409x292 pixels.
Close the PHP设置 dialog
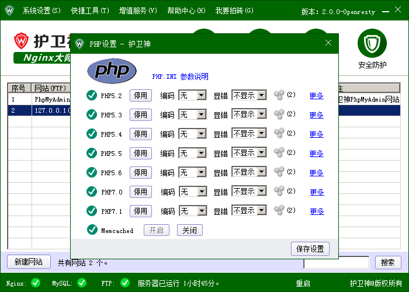tap(328, 43)
